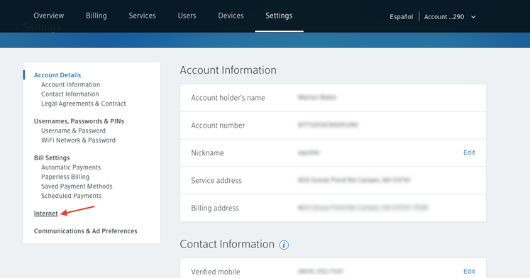Click the Account holder's name label
The width and height of the screenshot is (530, 278).
(228, 98)
